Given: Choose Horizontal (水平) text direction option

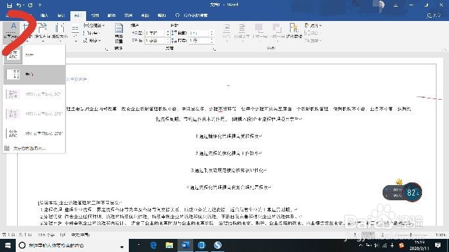Looking at the screenshot, I should point(34,55).
